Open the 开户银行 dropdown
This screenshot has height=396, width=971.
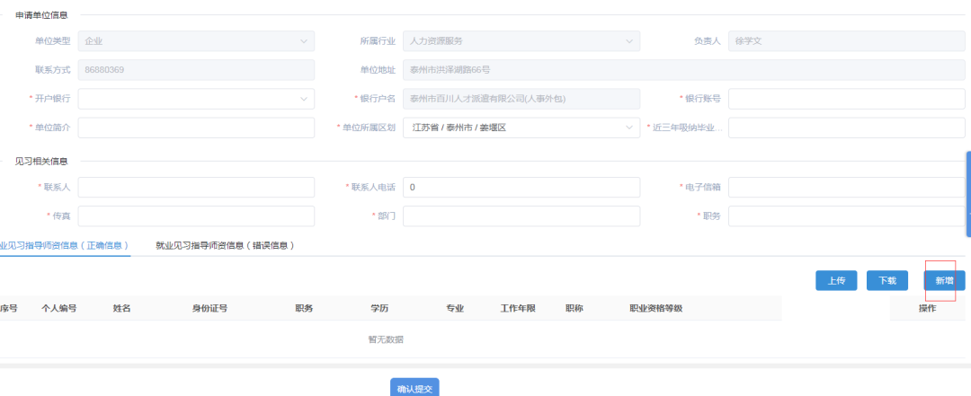(196, 99)
